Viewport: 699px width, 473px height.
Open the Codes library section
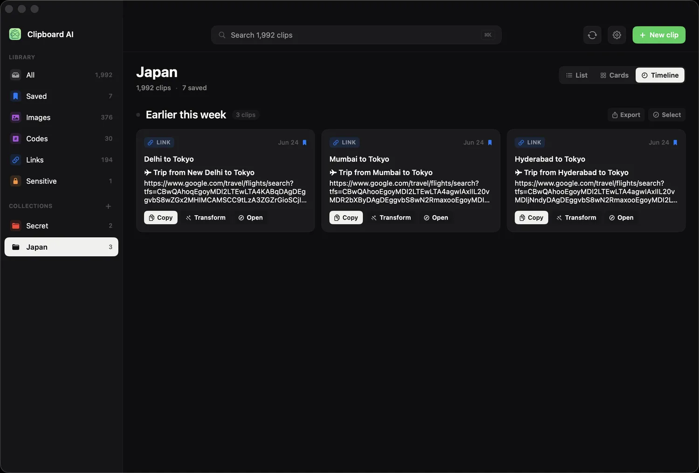coord(62,138)
